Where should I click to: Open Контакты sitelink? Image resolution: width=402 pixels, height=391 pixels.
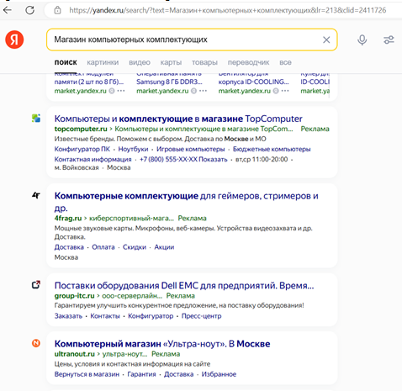pos(105,316)
